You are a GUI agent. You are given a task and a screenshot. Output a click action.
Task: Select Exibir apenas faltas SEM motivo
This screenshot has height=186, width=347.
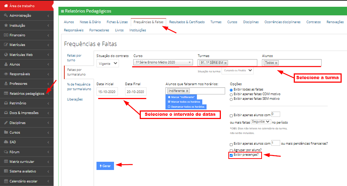point(231,99)
